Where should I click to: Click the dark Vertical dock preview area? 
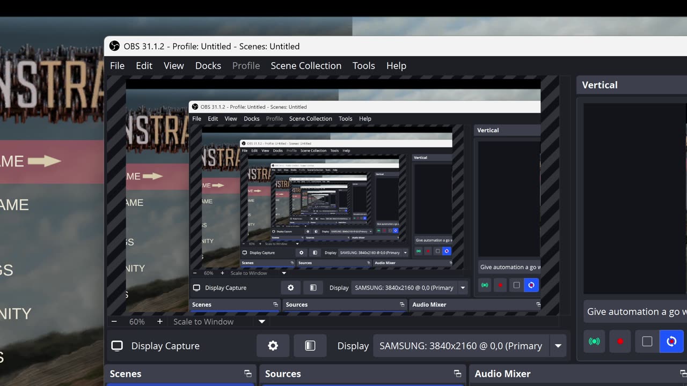pos(635,198)
